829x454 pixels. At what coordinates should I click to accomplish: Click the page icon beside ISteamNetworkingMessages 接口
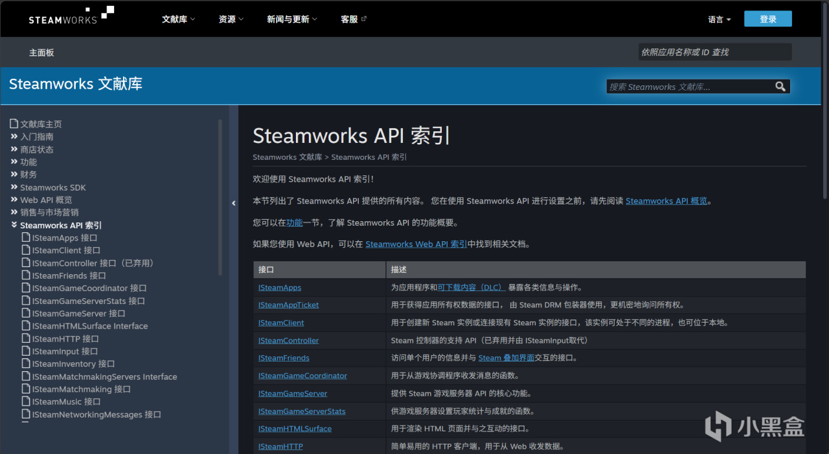26,414
